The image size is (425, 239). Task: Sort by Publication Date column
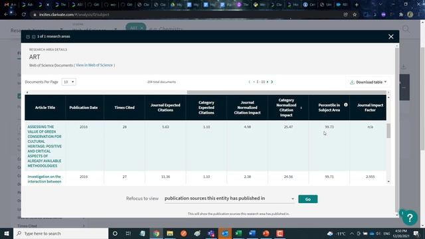pos(84,108)
